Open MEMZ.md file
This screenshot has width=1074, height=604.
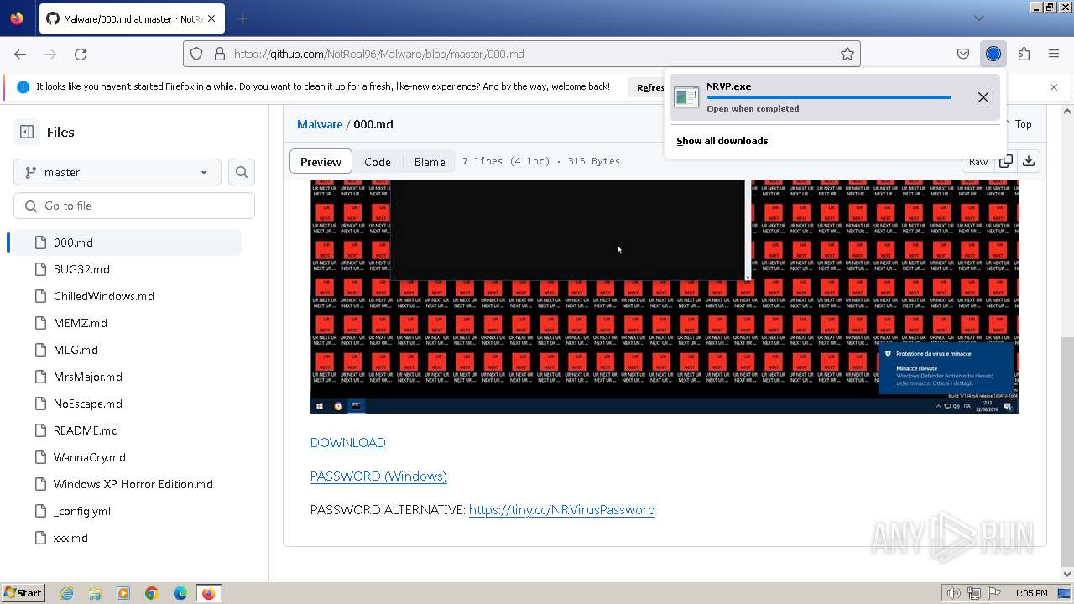coord(81,323)
